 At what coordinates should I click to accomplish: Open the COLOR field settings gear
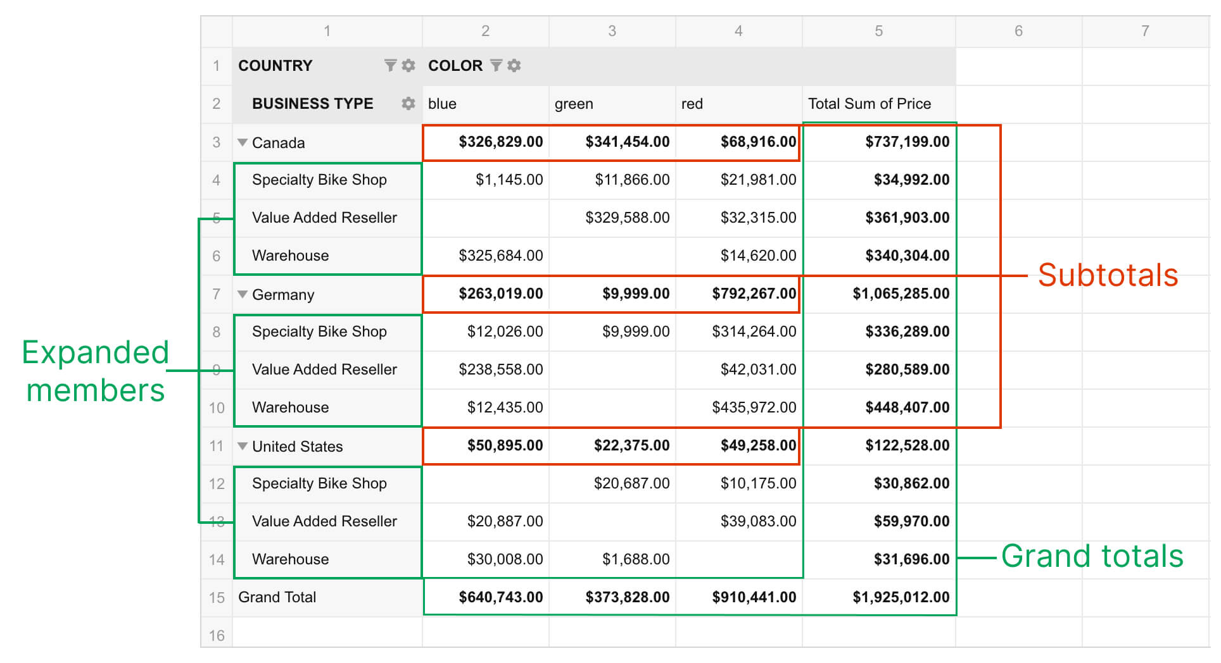click(x=514, y=65)
